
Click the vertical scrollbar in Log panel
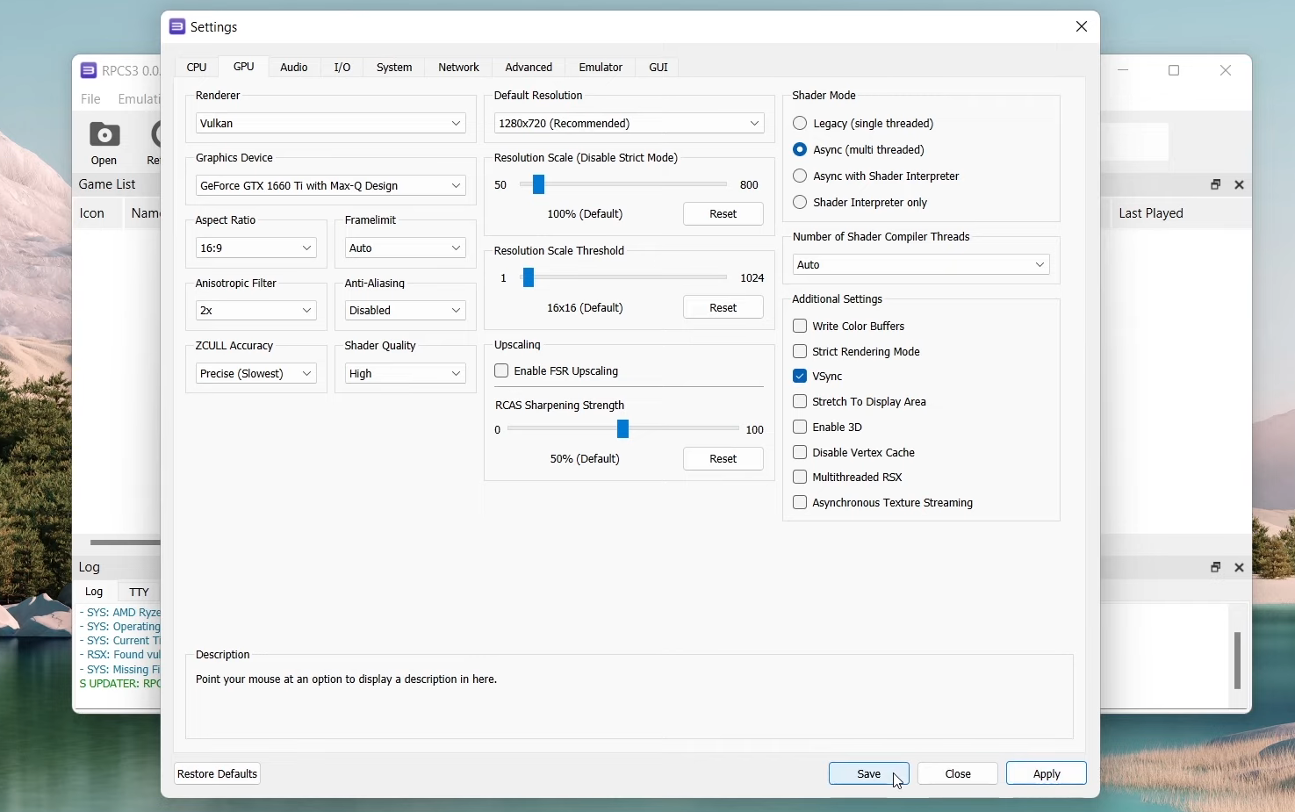pyautogui.click(x=1238, y=661)
